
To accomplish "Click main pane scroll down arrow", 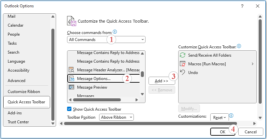I will point(260,118).
